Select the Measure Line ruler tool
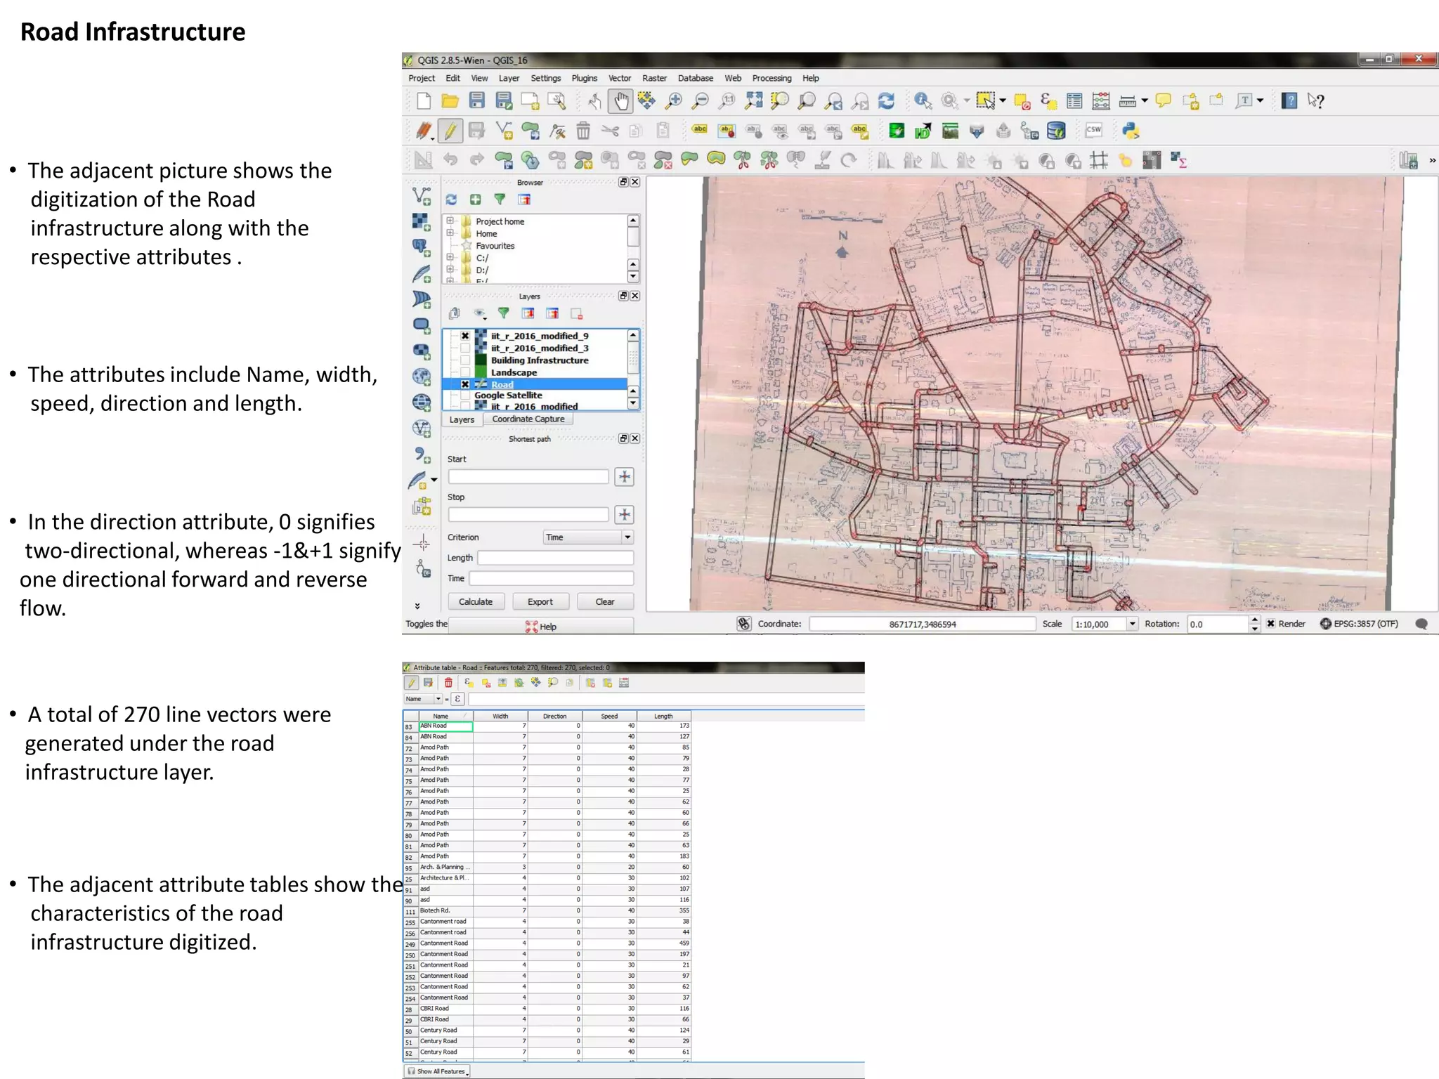The width and height of the screenshot is (1439, 1079). [1127, 101]
